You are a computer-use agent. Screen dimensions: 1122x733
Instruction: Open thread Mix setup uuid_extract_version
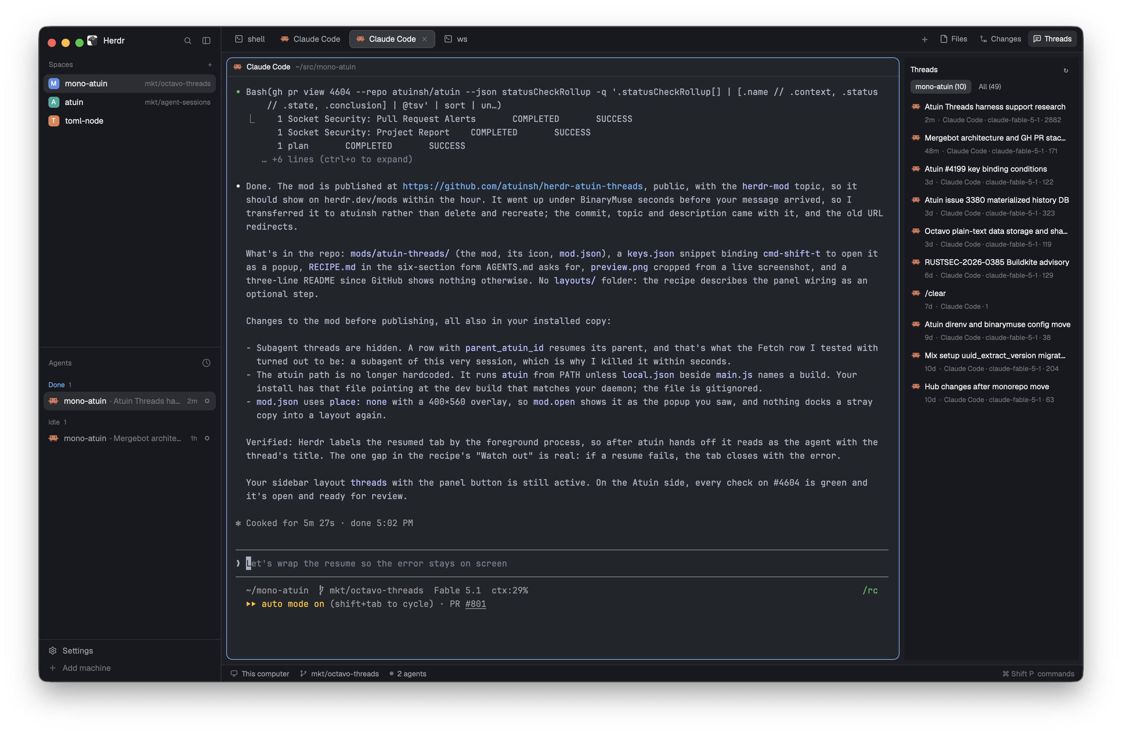pos(991,362)
